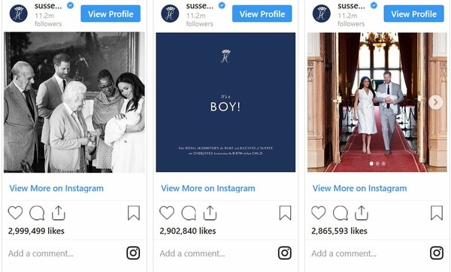Share the black-and-white family photo post
The image size is (451, 272).
pos(59,213)
